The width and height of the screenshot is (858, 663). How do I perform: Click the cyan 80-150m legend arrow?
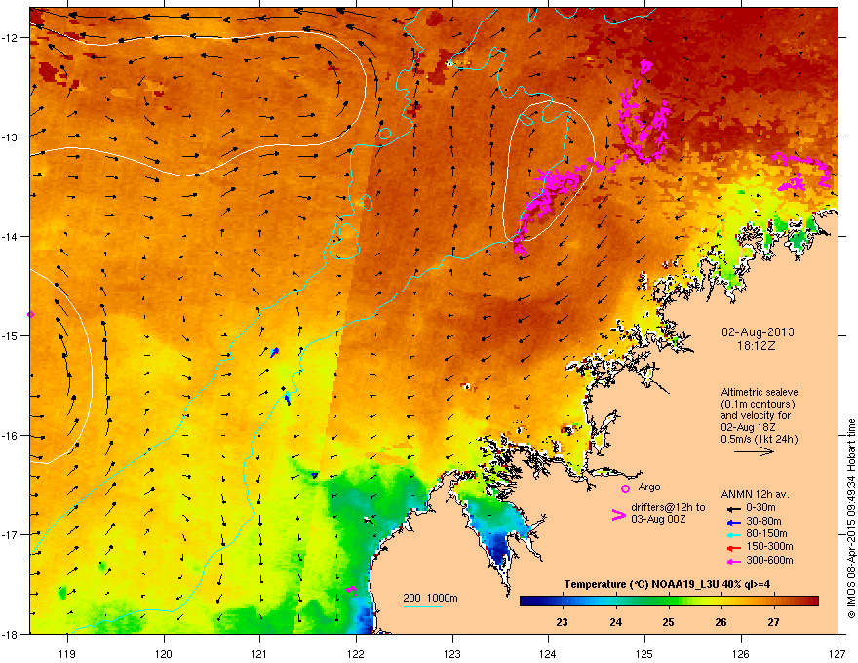(732, 534)
